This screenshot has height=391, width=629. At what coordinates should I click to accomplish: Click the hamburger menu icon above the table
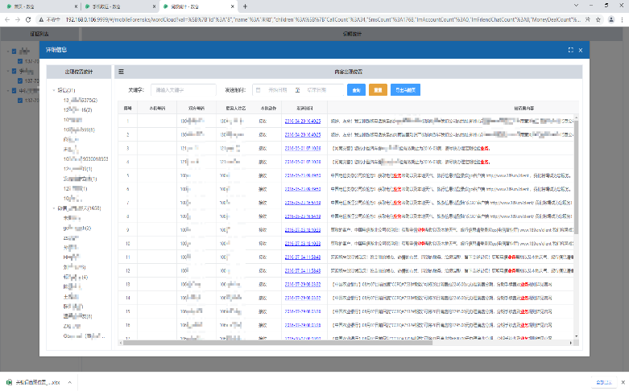click(x=121, y=72)
